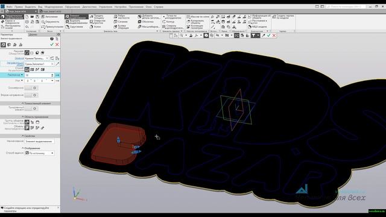The width and height of the screenshot is (386, 217).
Task: Click the Name (Наименование) input field
Action: pyautogui.click(x=39, y=142)
